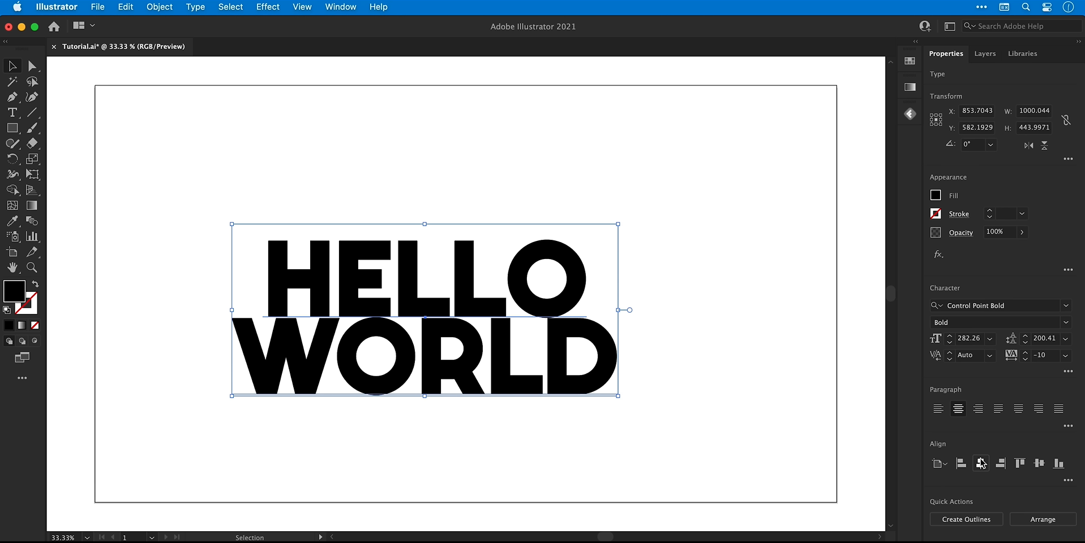The width and height of the screenshot is (1085, 543).
Task: Open the Object menu
Action: point(160,7)
